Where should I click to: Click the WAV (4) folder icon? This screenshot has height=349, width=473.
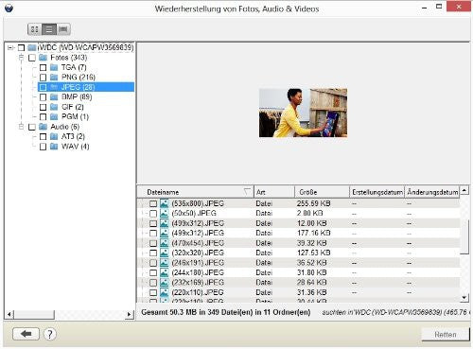click(x=54, y=147)
